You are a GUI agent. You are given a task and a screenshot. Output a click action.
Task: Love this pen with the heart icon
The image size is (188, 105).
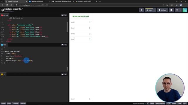[141, 10]
